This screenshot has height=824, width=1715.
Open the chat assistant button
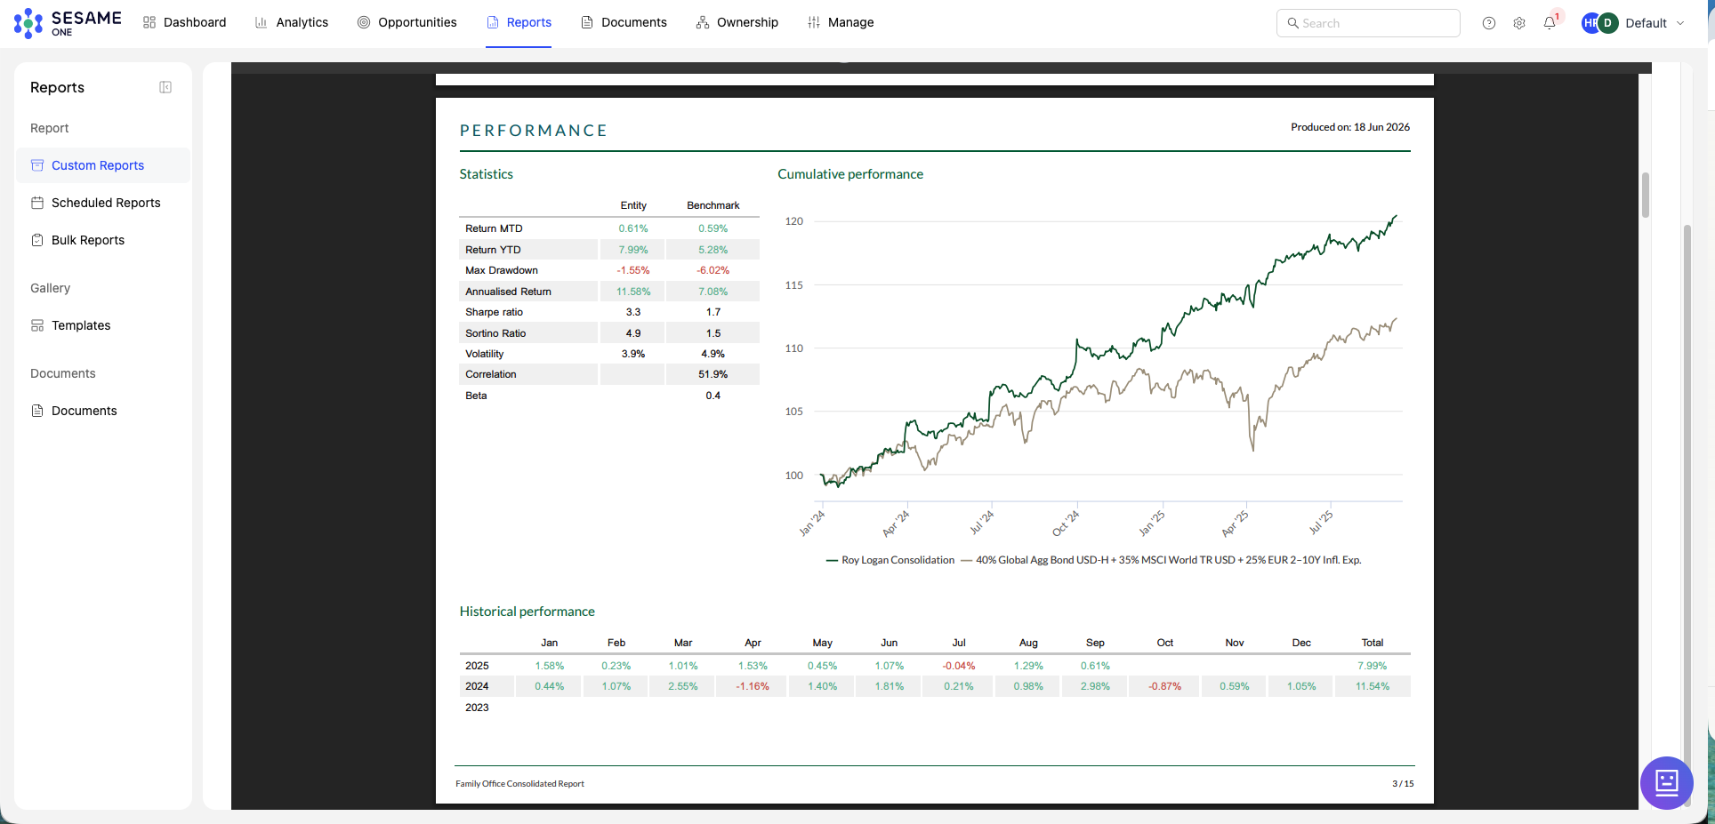(x=1666, y=782)
